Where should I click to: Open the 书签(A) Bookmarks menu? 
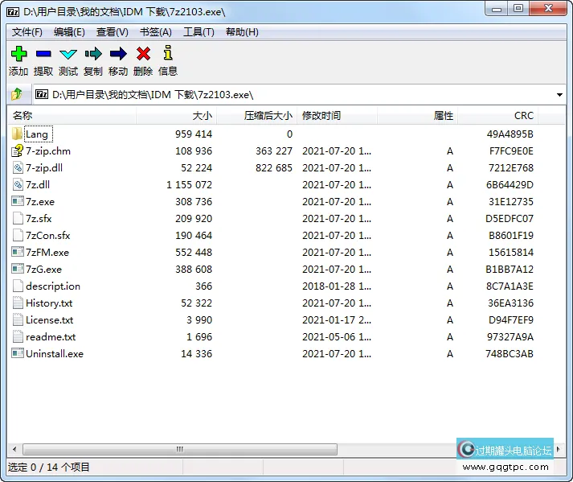156,32
